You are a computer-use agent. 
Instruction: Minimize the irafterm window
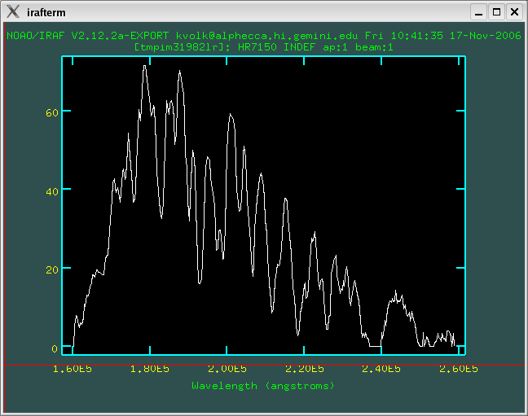coord(479,12)
